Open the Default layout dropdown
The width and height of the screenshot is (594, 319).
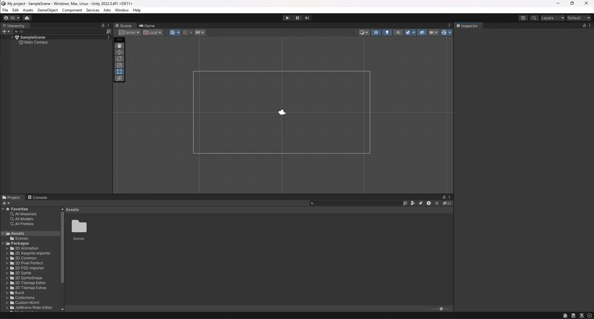pyautogui.click(x=579, y=18)
